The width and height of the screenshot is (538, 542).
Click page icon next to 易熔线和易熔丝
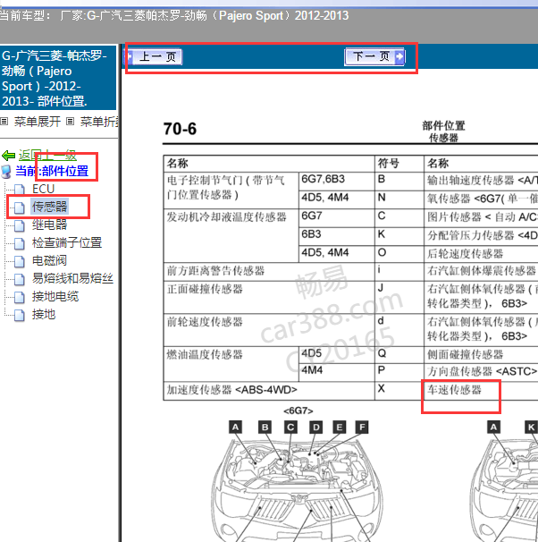coord(20,279)
